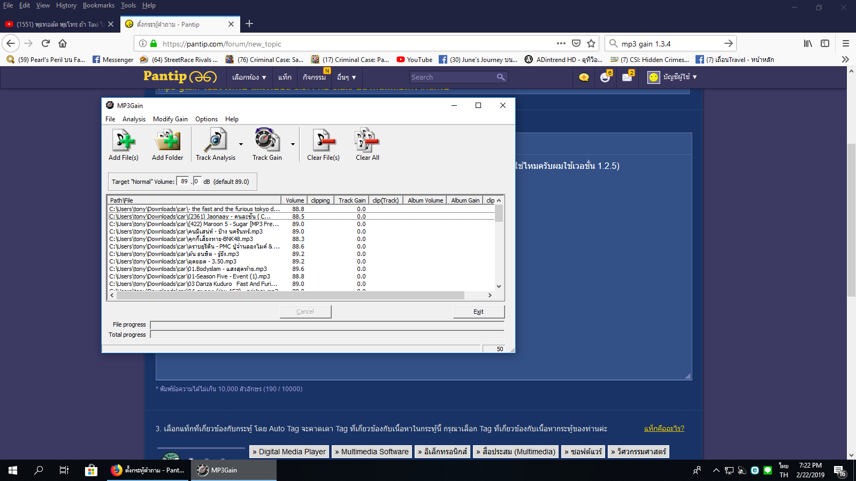Open the Modify Gain menu
The width and height of the screenshot is (856, 481).
point(170,119)
